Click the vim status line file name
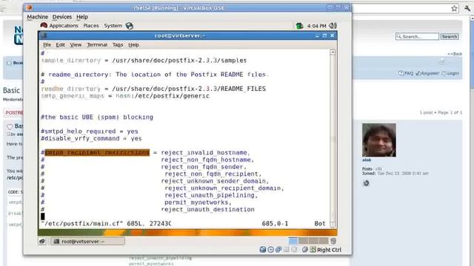 coord(82,223)
